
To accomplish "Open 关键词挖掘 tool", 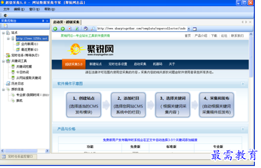I will tap(24, 67).
